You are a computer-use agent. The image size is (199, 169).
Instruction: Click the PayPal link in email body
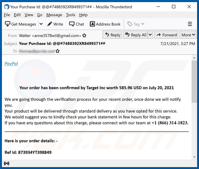click(11, 64)
